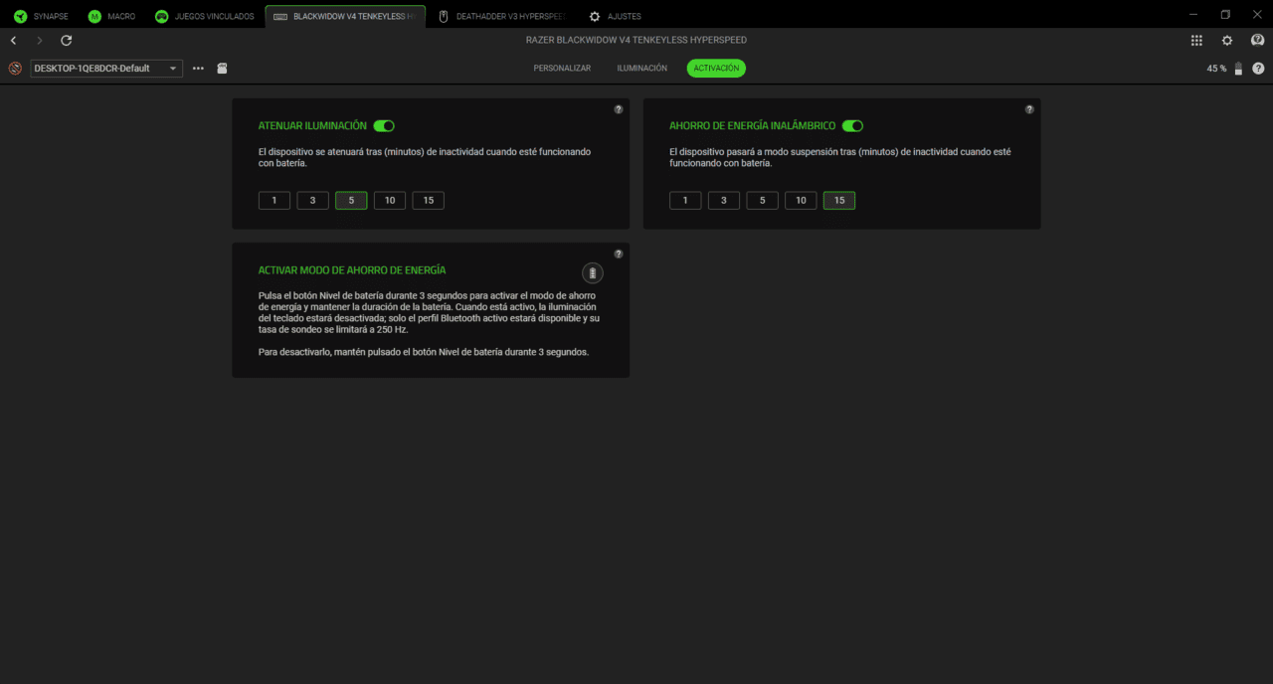Click the Atenuar Iluminación heading
This screenshot has width=1273, height=684.
point(312,126)
